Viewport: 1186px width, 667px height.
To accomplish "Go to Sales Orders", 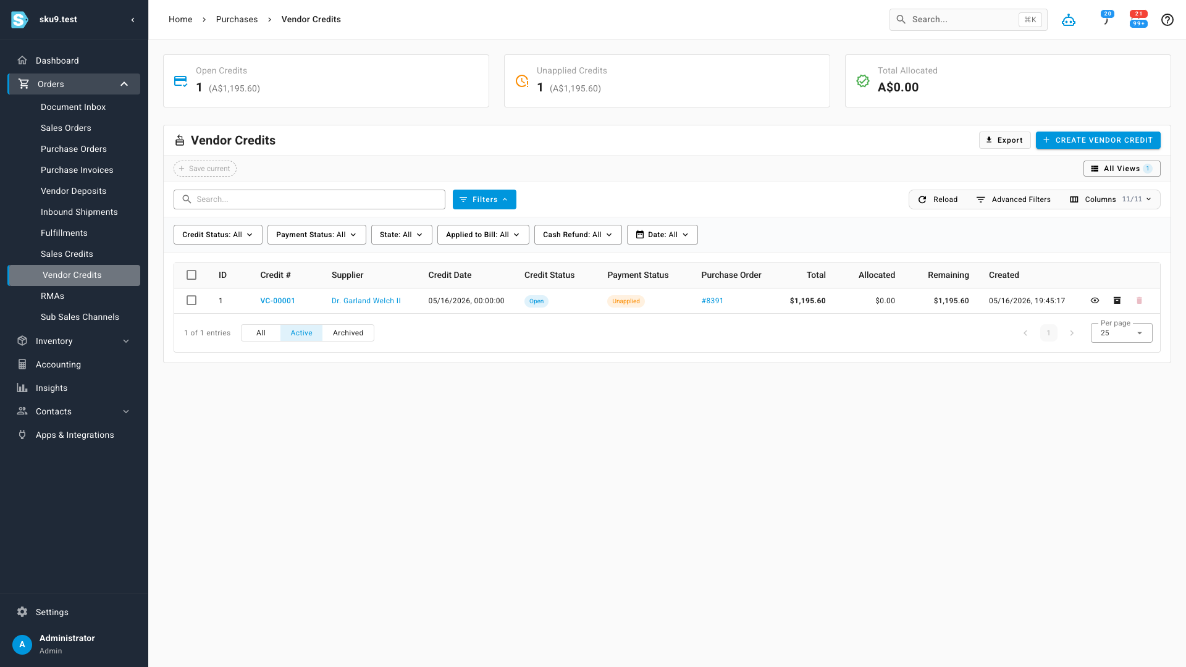I will [x=66, y=128].
